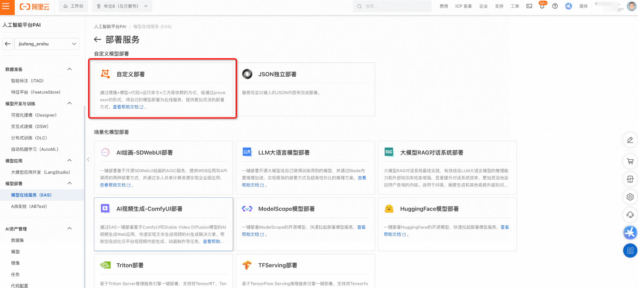This screenshot has height=288, width=638.
Task: Select the AI视频生成-ComfyUI部署 card title
Action: [x=149, y=209]
